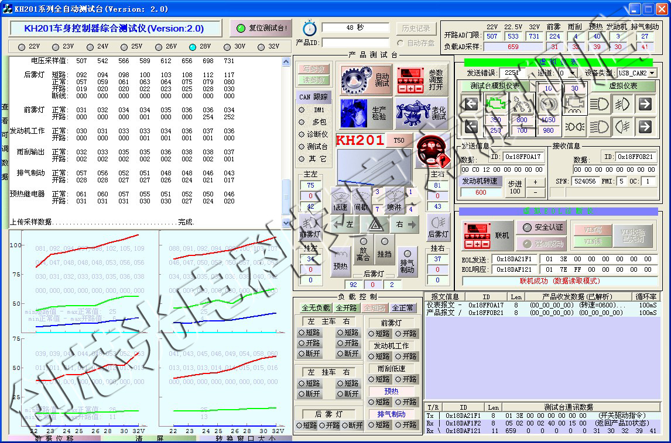Click the 复位测试台 reset button
Screen dimensions: 671x443
click(261, 28)
